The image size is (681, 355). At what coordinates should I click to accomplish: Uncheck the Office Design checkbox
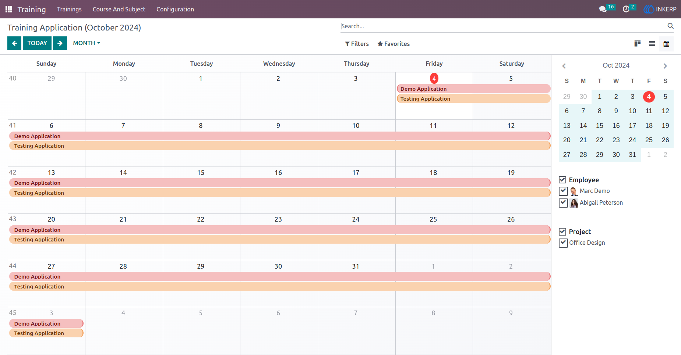coord(563,243)
